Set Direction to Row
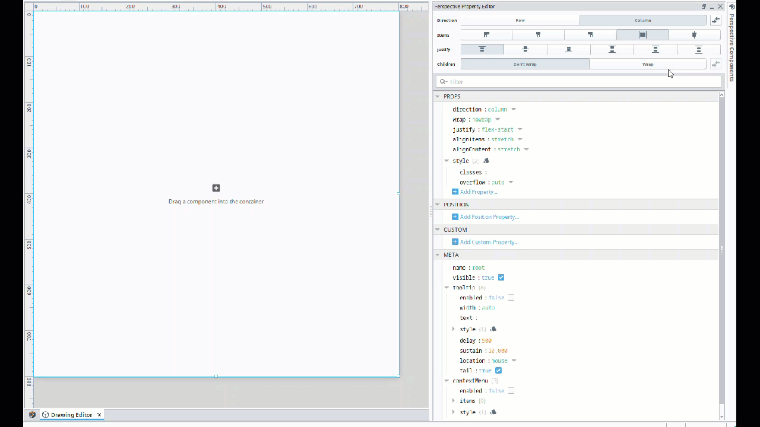The image size is (760, 427). pyautogui.click(x=520, y=20)
